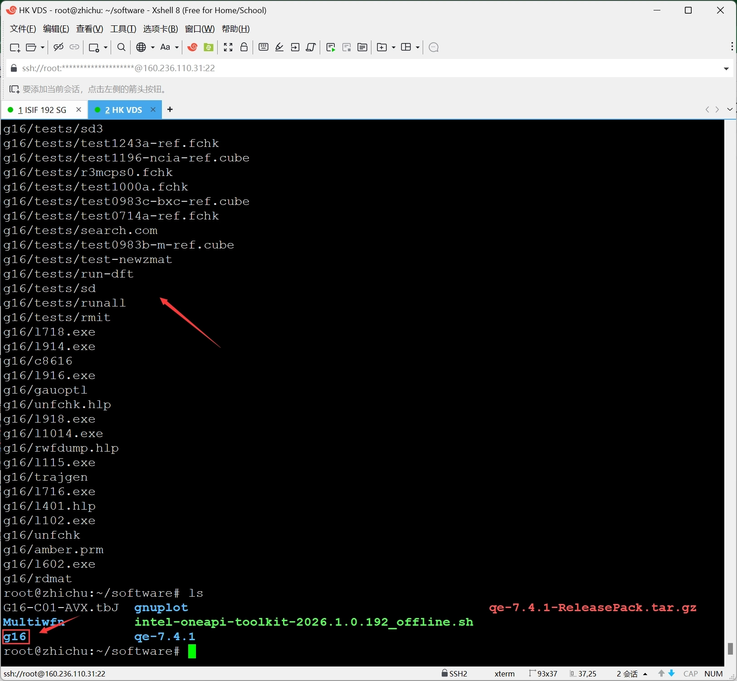The height and width of the screenshot is (681, 737).
Task: Open the 工具(T) menu
Action: (x=123, y=29)
